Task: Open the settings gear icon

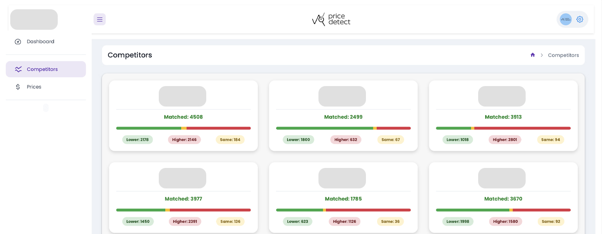Action: [580, 20]
